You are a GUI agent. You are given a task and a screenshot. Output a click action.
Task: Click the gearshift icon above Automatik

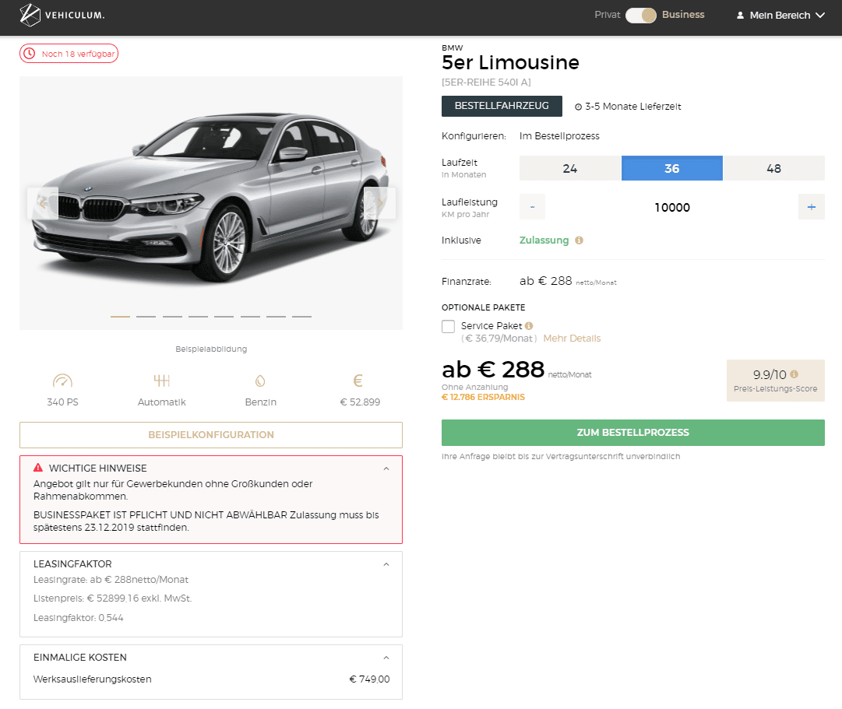(x=162, y=381)
